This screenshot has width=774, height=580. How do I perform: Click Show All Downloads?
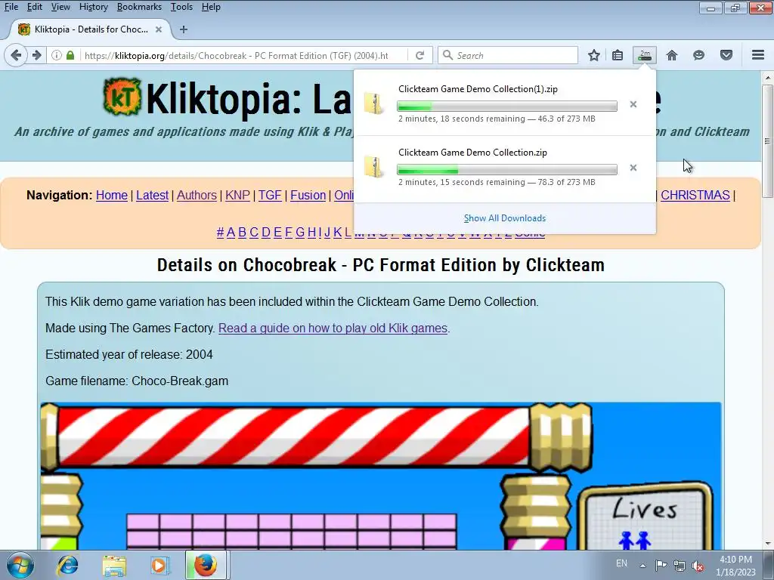coord(504,218)
